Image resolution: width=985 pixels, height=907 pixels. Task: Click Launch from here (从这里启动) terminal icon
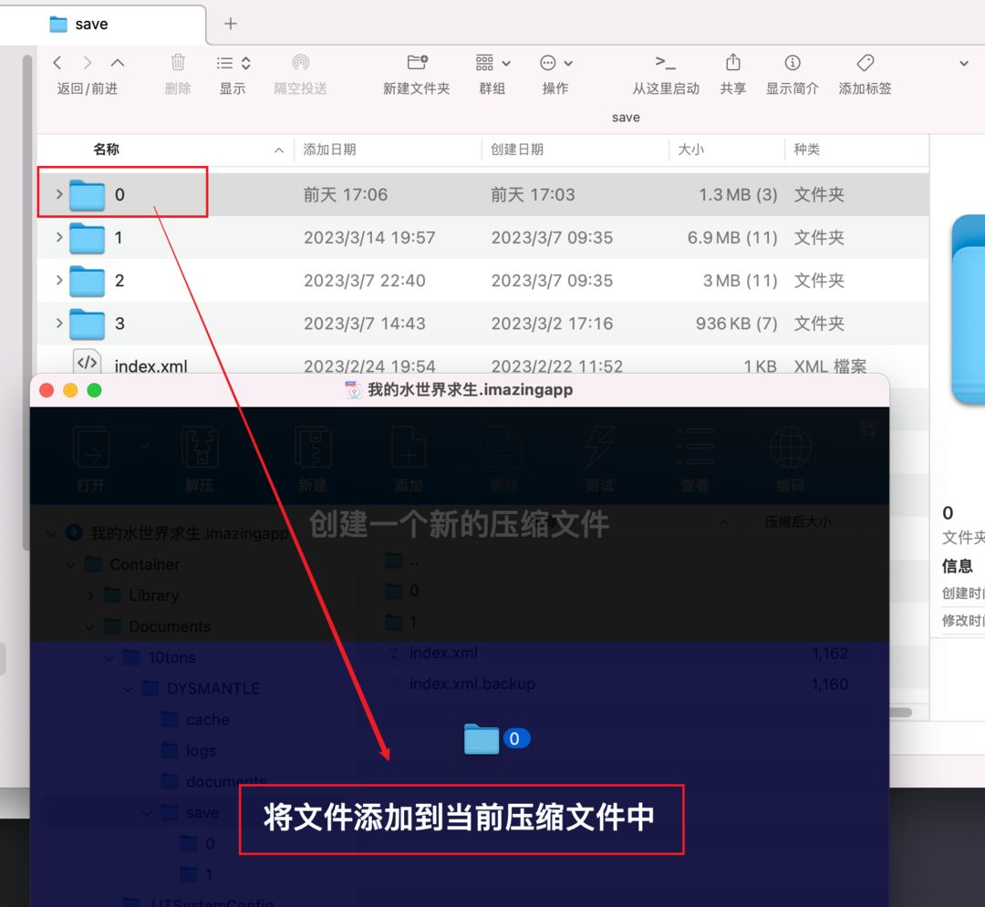tap(666, 62)
